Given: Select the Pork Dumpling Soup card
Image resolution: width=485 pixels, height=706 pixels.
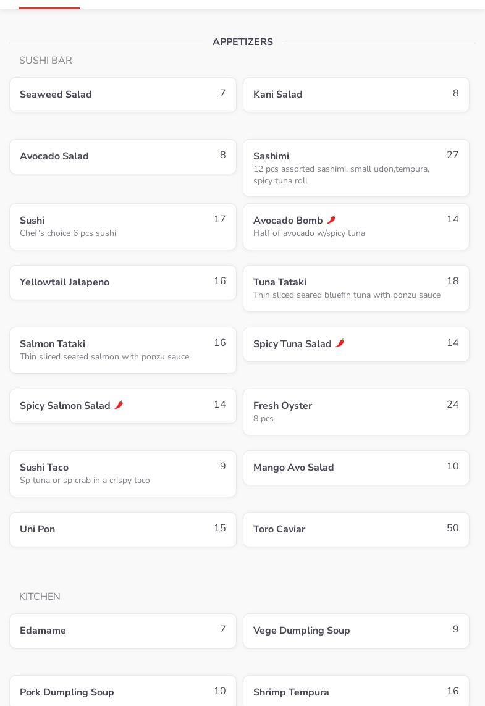Looking at the screenshot, I should [122, 692].
